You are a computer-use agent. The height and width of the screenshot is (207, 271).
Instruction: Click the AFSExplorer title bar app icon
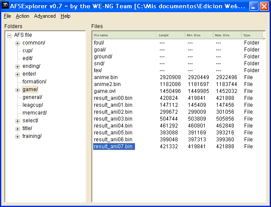point(5,6)
